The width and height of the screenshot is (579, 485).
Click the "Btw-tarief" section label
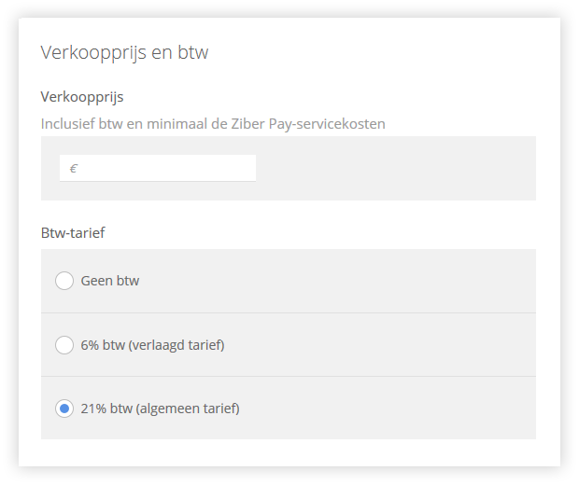[x=73, y=233]
